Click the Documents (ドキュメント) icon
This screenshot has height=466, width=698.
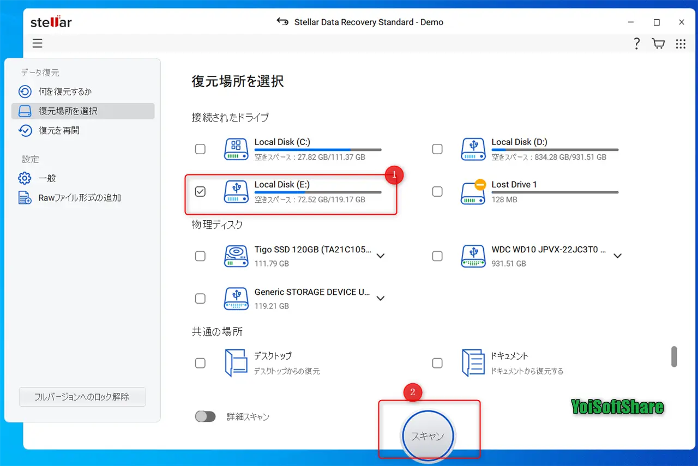473,363
